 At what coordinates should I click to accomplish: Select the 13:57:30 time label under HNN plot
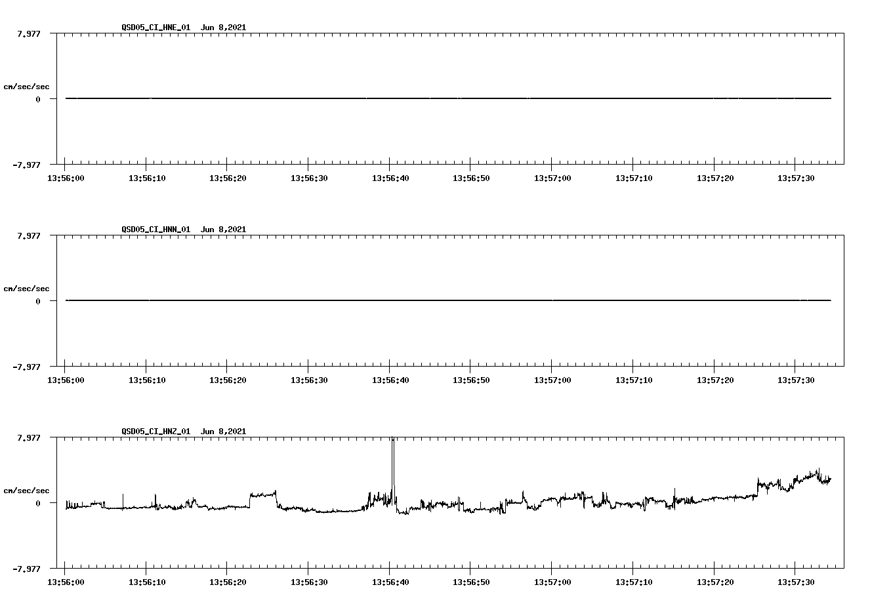coord(796,380)
